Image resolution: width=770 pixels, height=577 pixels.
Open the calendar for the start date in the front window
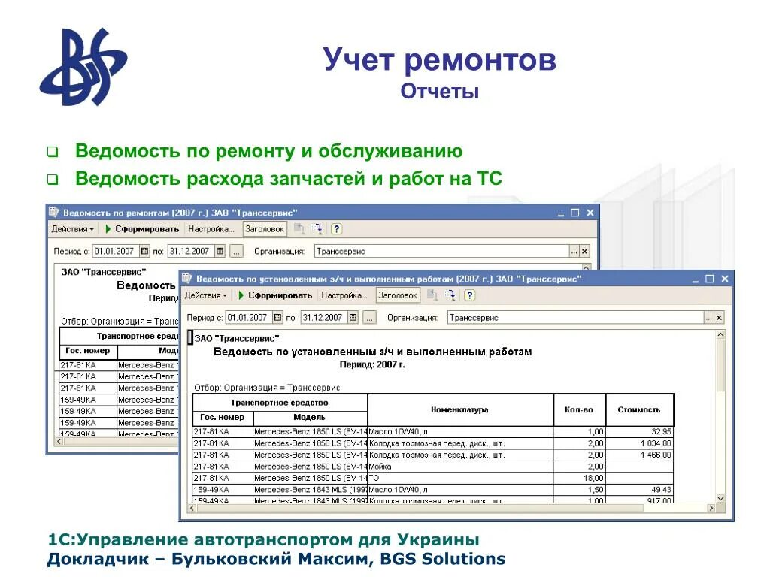[x=278, y=318]
